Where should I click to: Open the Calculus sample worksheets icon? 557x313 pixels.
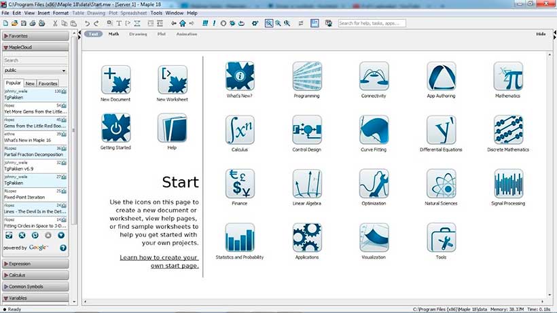pos(240,128)
